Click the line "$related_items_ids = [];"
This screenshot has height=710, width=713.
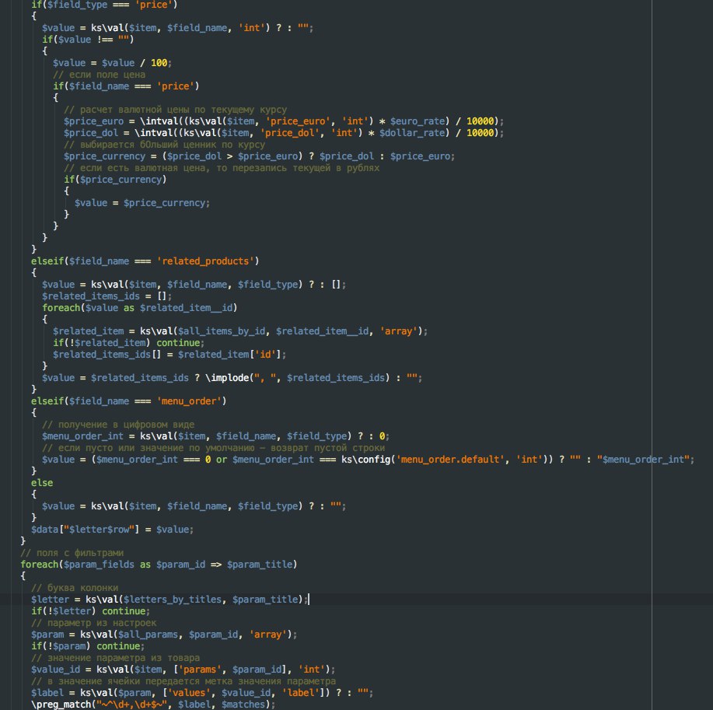(107, 296)
